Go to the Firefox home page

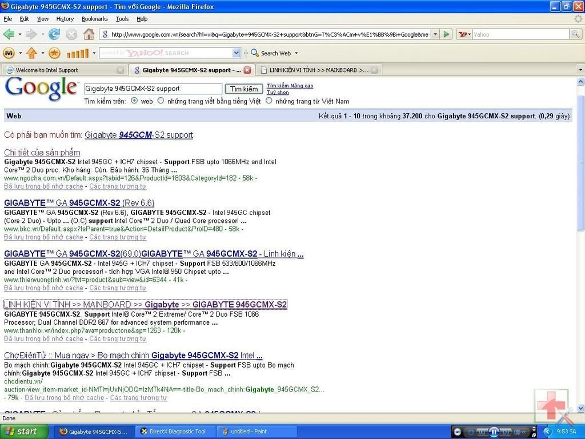tap(89, 34)
